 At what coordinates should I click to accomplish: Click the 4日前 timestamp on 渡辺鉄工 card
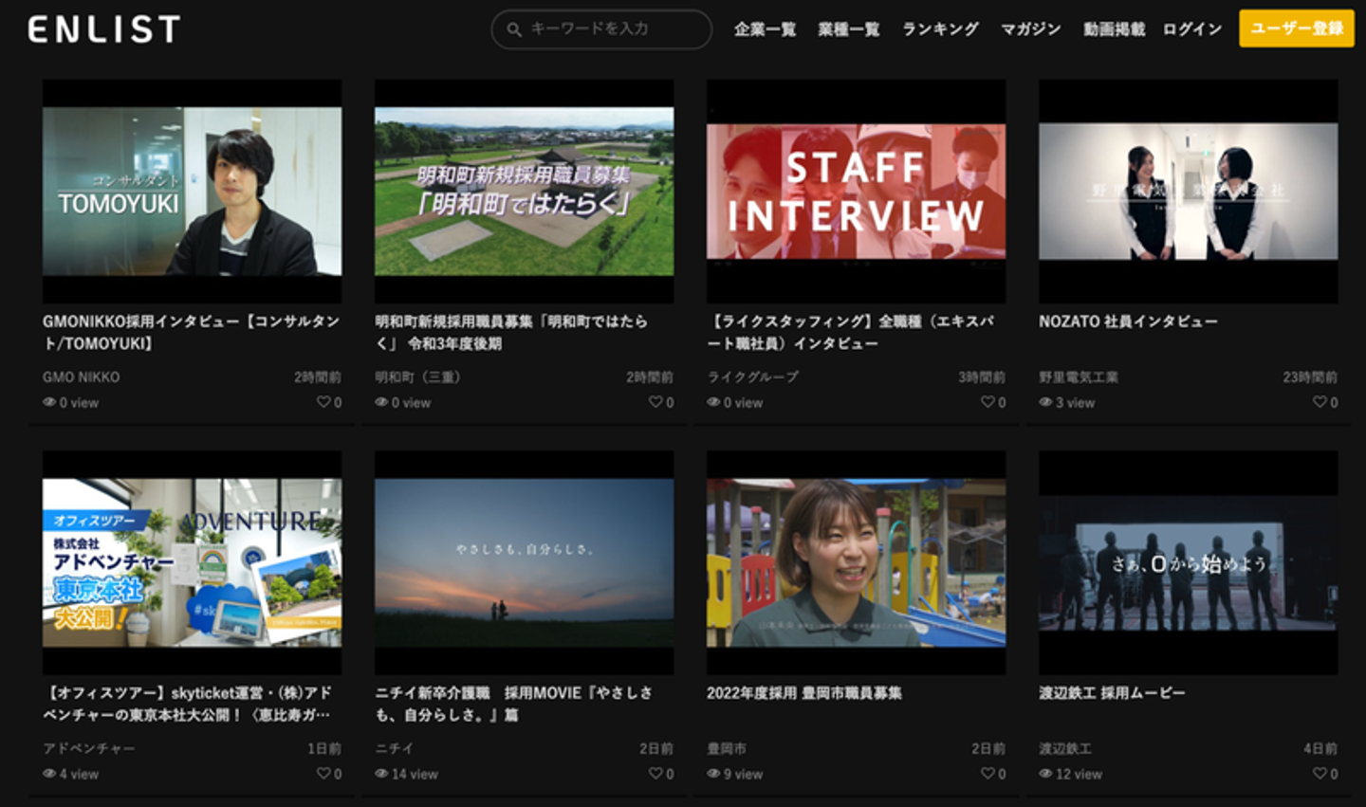coord(1320,749)
